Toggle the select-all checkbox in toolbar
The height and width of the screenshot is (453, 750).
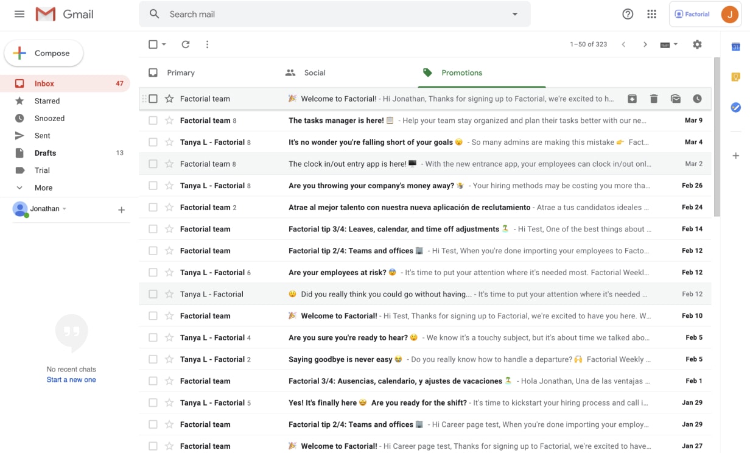(153, 44)
